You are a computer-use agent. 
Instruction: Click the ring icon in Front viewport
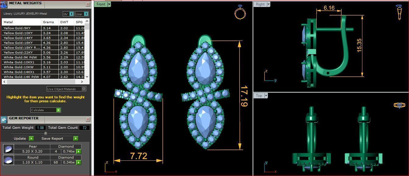click(x=240, y=12)
